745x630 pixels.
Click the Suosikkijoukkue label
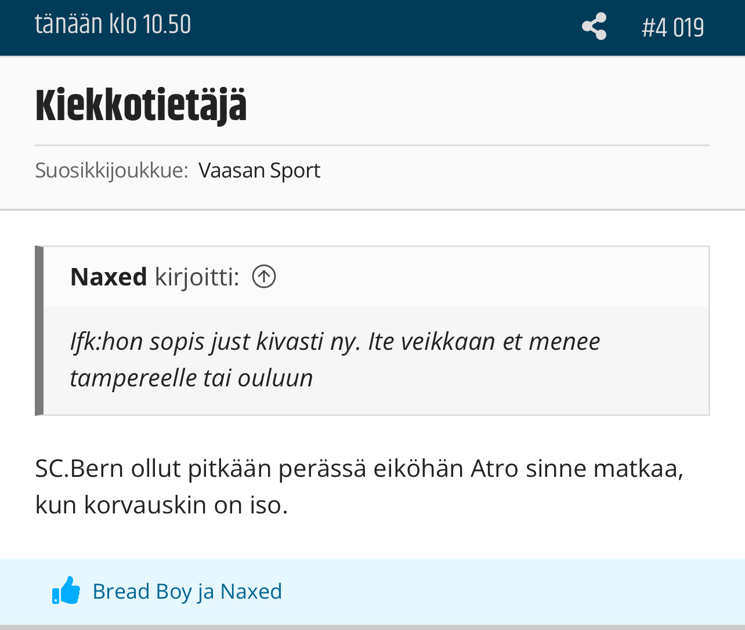tap(111, 171)
